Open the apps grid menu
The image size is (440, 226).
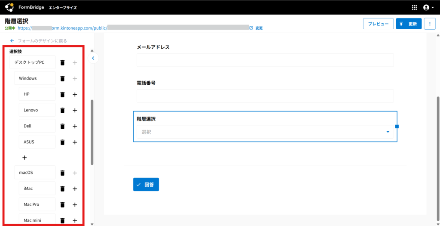[414, 8]
